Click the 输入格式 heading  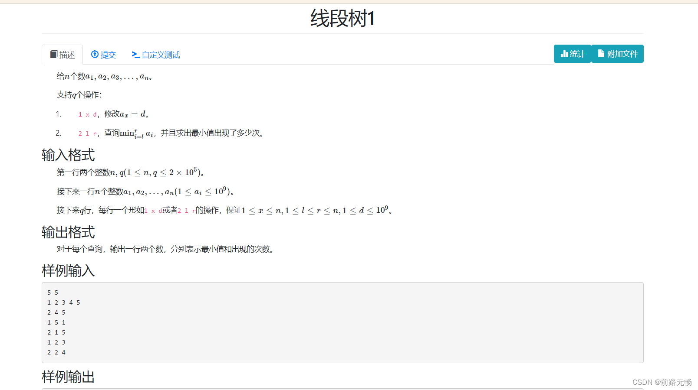pos(68,155)
